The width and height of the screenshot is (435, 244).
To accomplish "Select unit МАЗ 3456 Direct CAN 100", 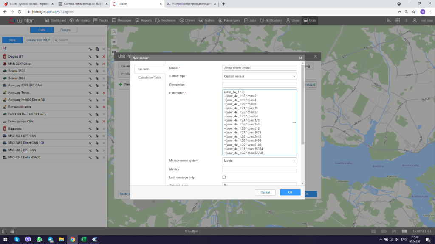I will tap(26, 143).
